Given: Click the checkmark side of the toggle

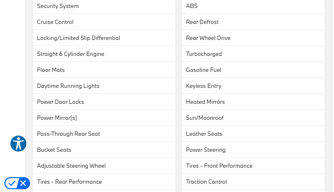Looking at the screenshot, I should 12,183.
